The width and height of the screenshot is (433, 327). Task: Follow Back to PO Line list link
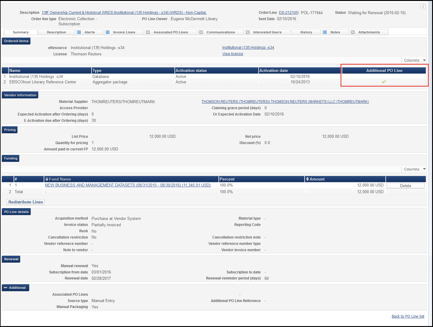408,316
